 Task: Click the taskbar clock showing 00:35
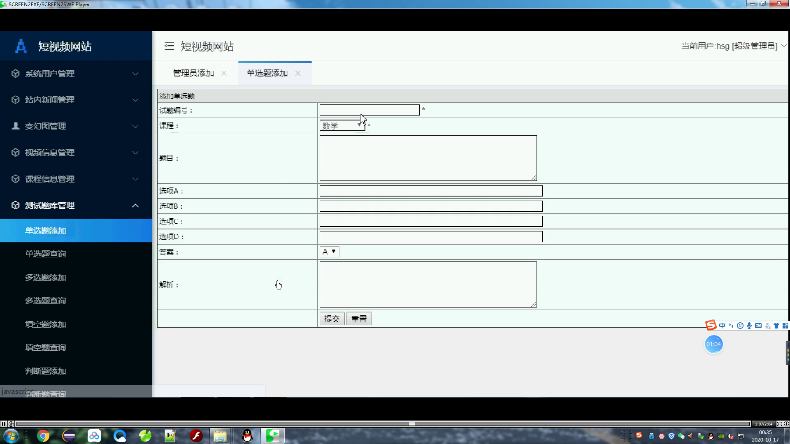click(765, 436)
